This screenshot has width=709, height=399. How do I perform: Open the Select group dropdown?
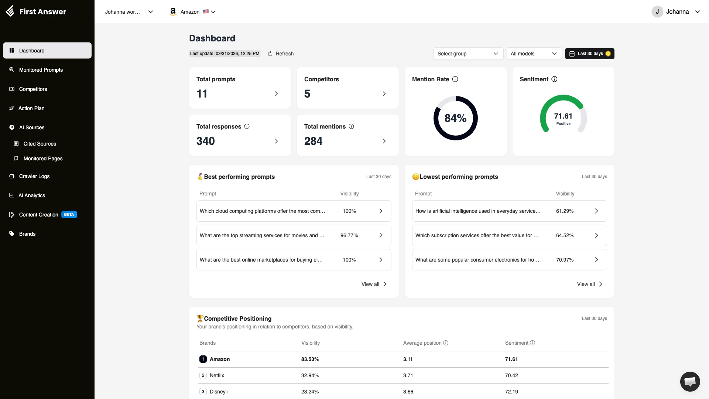pos(468,54)
